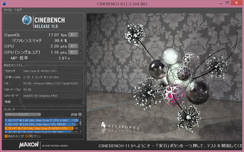Click the CBバージョン field 64 Bit
This screenshot has width=244, height=152.
pyautogui.click(x=52, y=89)
